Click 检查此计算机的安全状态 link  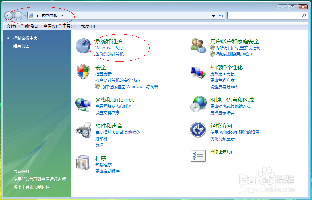118,80
